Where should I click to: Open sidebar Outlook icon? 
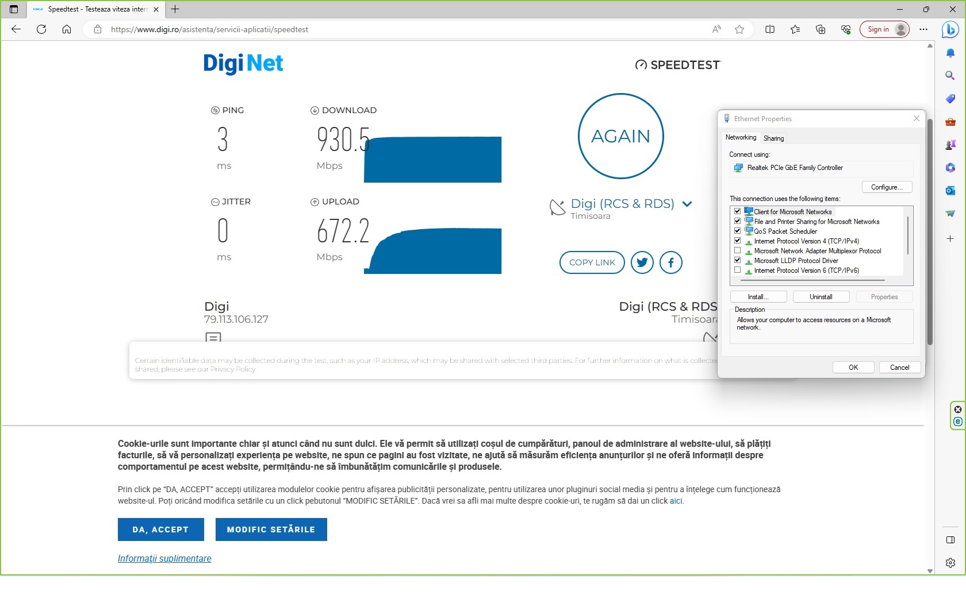[x=950, y=191]
